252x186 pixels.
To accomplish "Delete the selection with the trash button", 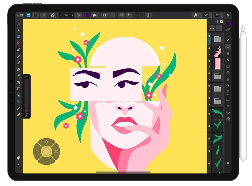I will [x=147, y=14].
